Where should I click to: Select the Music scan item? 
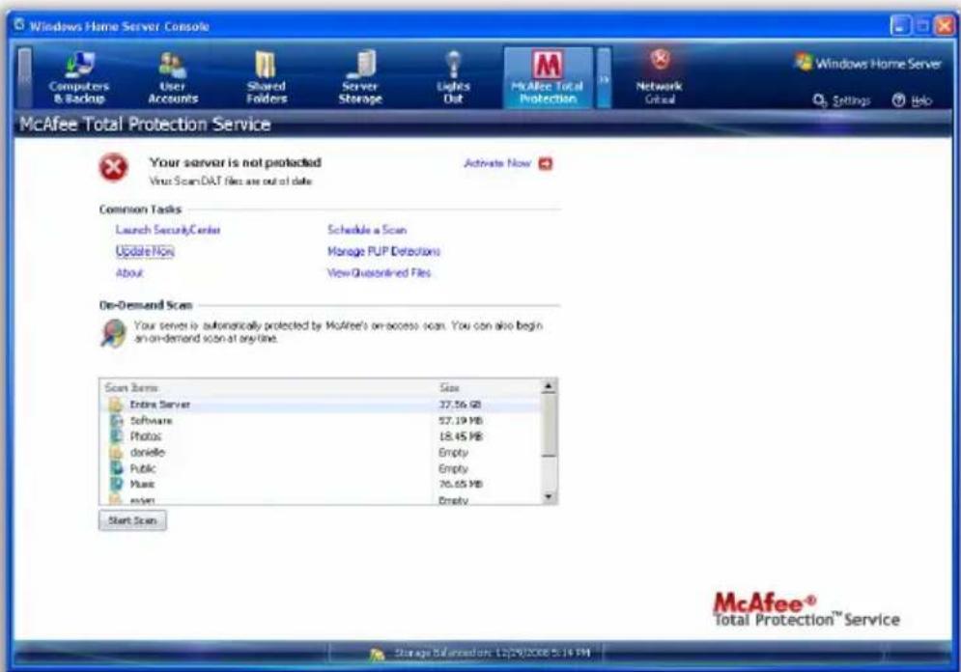[320, 484]
